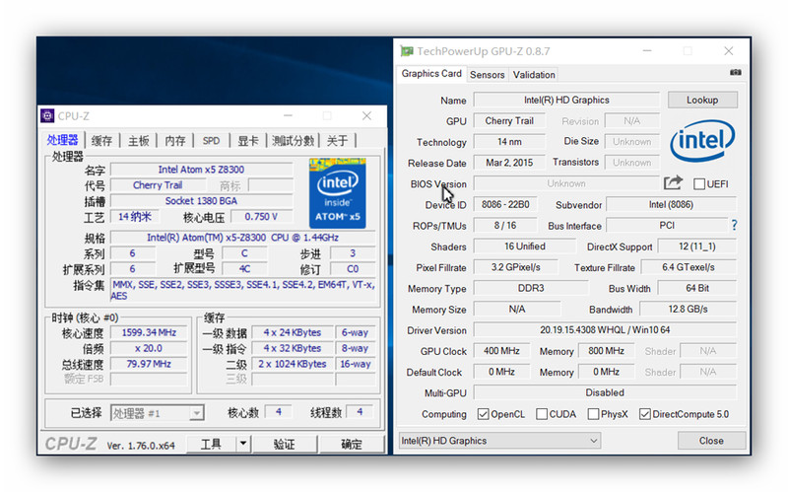Click the GPU Name field Intel(R) HD Graphics
The image size is (788, 492).
pyautogui.click(x=566, y=100)
